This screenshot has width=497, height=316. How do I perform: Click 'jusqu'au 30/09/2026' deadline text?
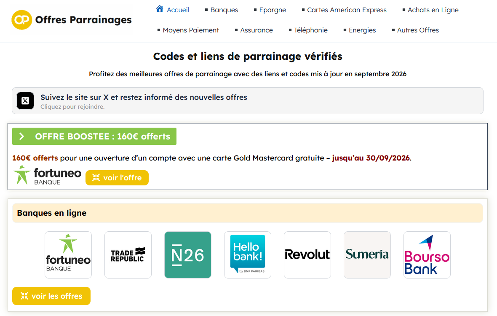tap(371, 158)
